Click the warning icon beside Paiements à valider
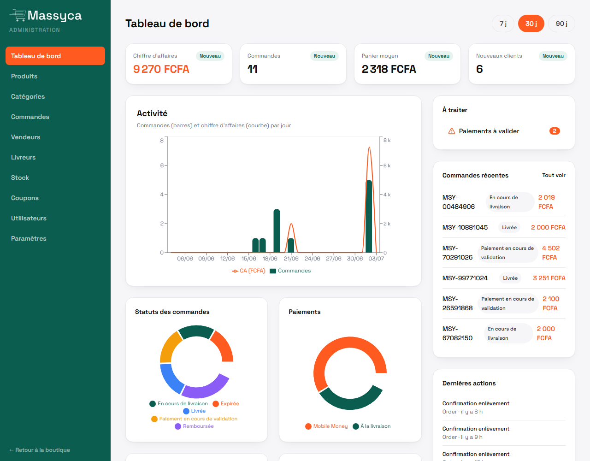 point(452,131)
